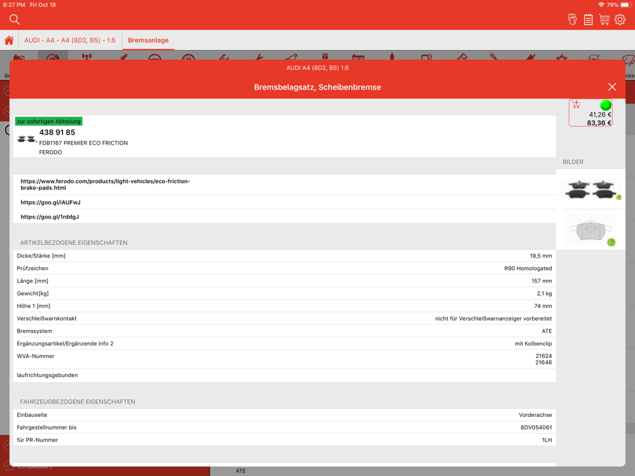Tap 'ARTIKELBEZOGENE EIGENSCHAFTEN' heading
Screen dimensions: 635x476
point(74,243)
